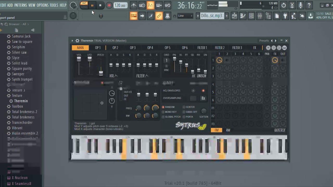This screenshot has height=187, width=333.
Task: Switch to the FILTER 1 tab
Action: click(202, 48)
